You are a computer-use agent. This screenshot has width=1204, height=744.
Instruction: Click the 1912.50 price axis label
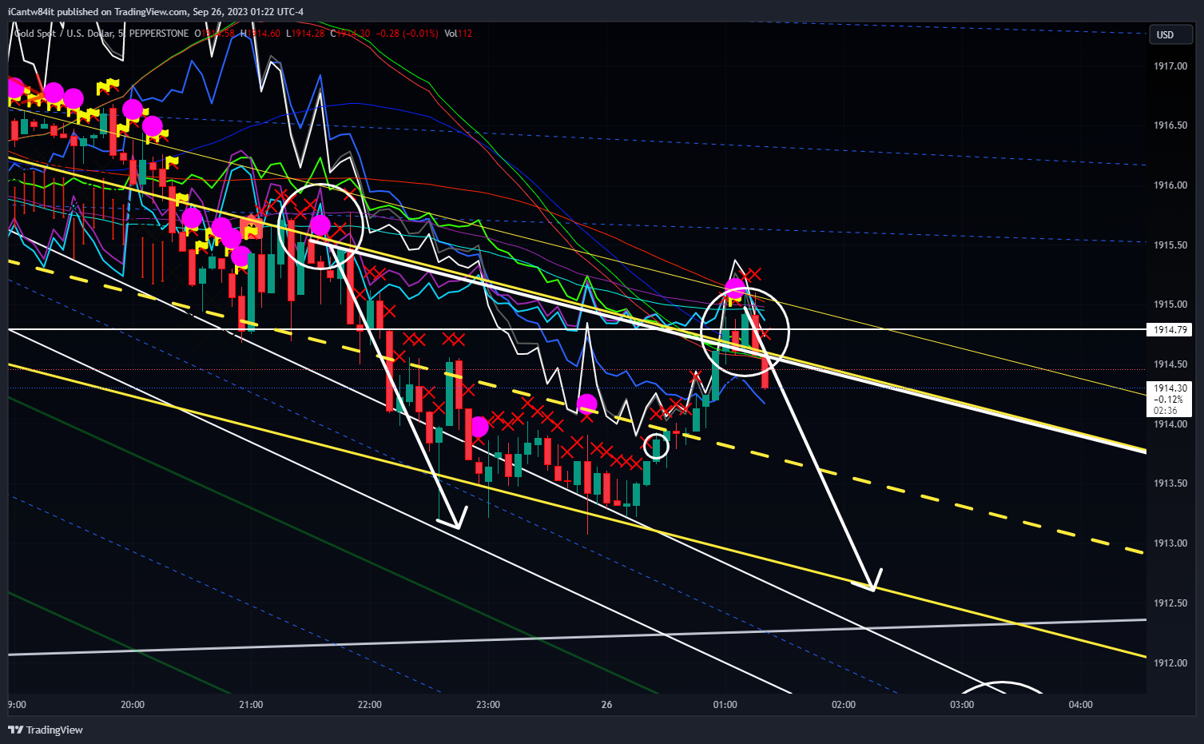tap(1170, 603)
